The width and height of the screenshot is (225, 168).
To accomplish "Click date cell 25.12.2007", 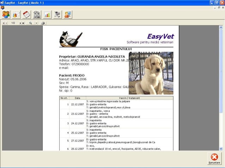I will (78, 133).
